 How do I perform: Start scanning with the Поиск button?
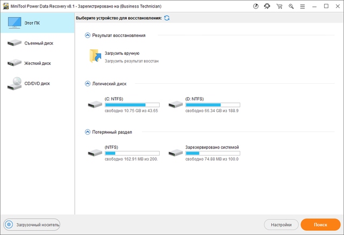(320, 225)
